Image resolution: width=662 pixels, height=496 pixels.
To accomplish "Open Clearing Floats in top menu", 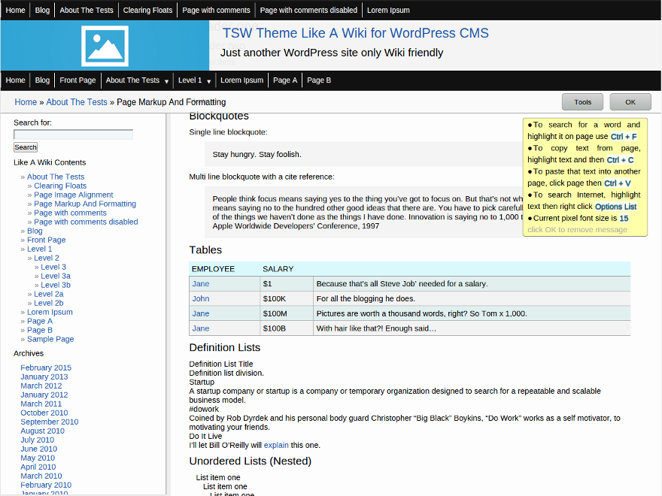I will tap(147, 11).
